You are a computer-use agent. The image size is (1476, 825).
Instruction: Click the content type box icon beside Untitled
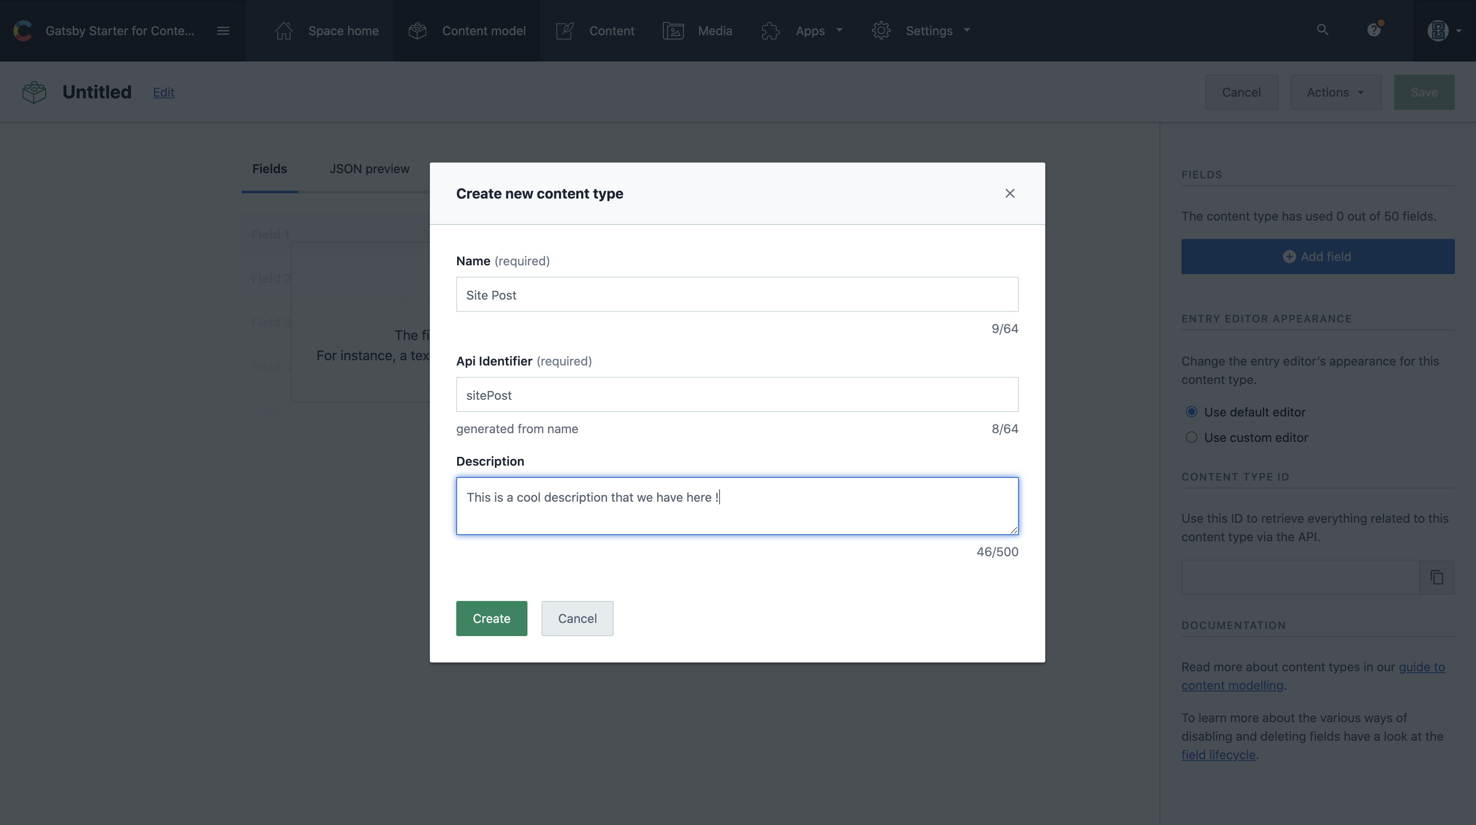coord(34,92)
